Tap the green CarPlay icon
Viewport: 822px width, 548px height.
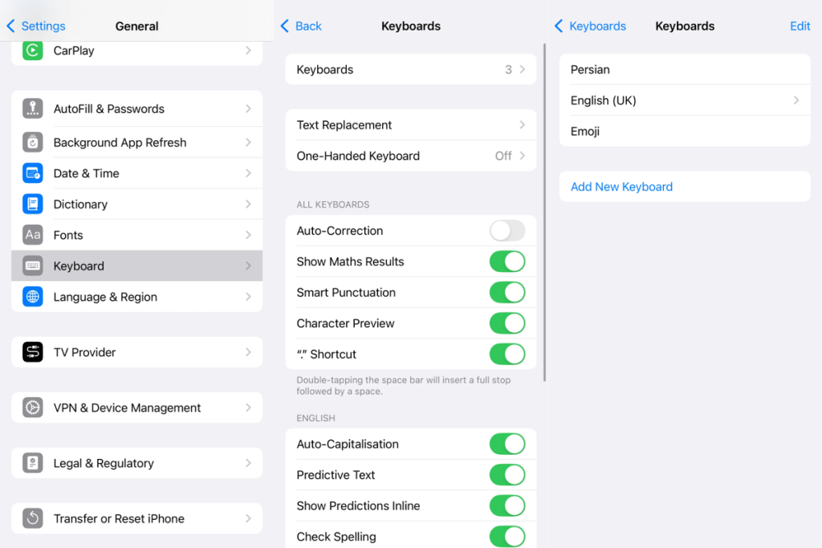pyautogui.click(x=32, y=51)
